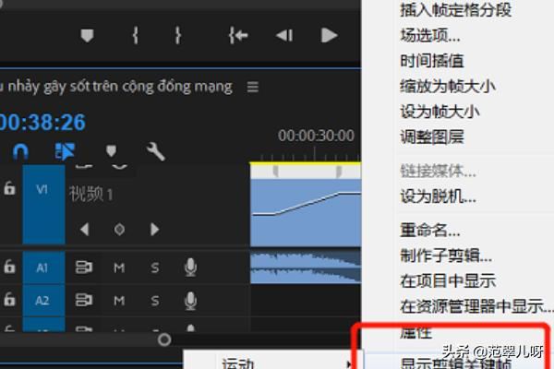Open timeline display settings wrench

[155, 150]
